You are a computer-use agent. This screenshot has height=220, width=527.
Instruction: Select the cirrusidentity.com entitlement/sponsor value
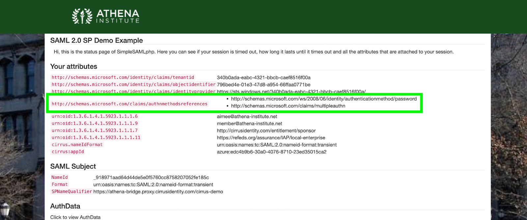pyautogui.click(x=266, y=131)
